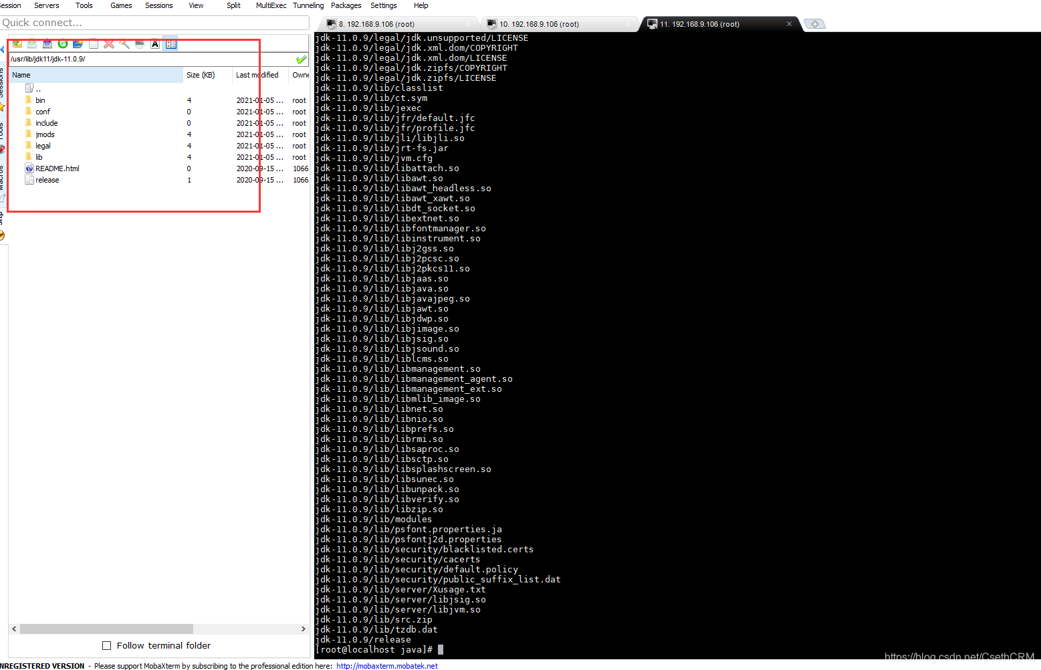Delete the selected remote file
The image size is (1041, 670).
109,44
